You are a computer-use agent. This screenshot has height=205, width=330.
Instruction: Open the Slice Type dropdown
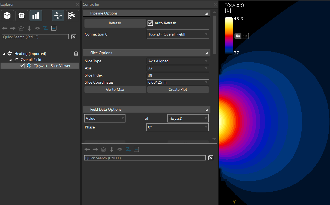coord(178,61)
